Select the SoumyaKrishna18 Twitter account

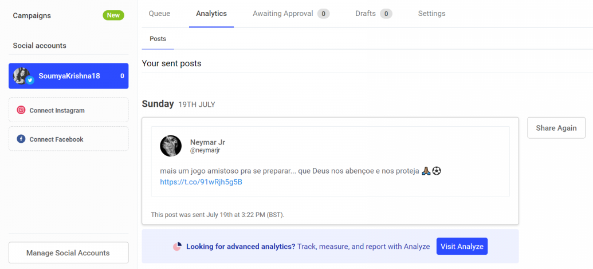coord(68,76)
